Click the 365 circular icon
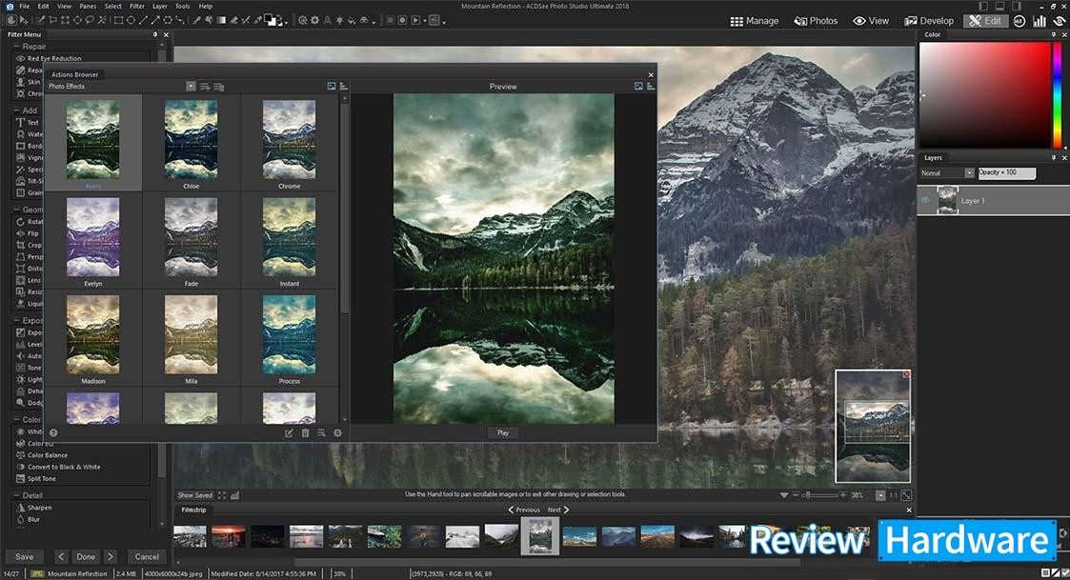Image resolution: width=1070 pixels, height=580 pixels. [x=1019, y=20]
